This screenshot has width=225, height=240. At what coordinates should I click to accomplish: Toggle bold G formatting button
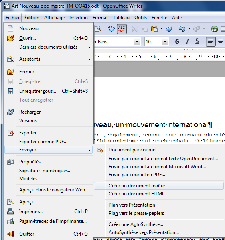pyautogui.click(x=177, y=41)
